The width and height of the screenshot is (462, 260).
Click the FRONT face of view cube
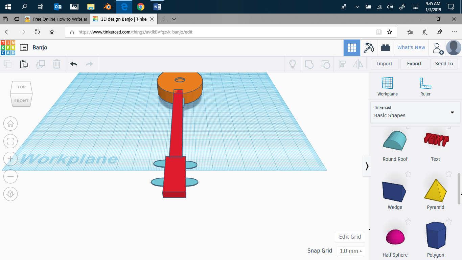[21, 101]
